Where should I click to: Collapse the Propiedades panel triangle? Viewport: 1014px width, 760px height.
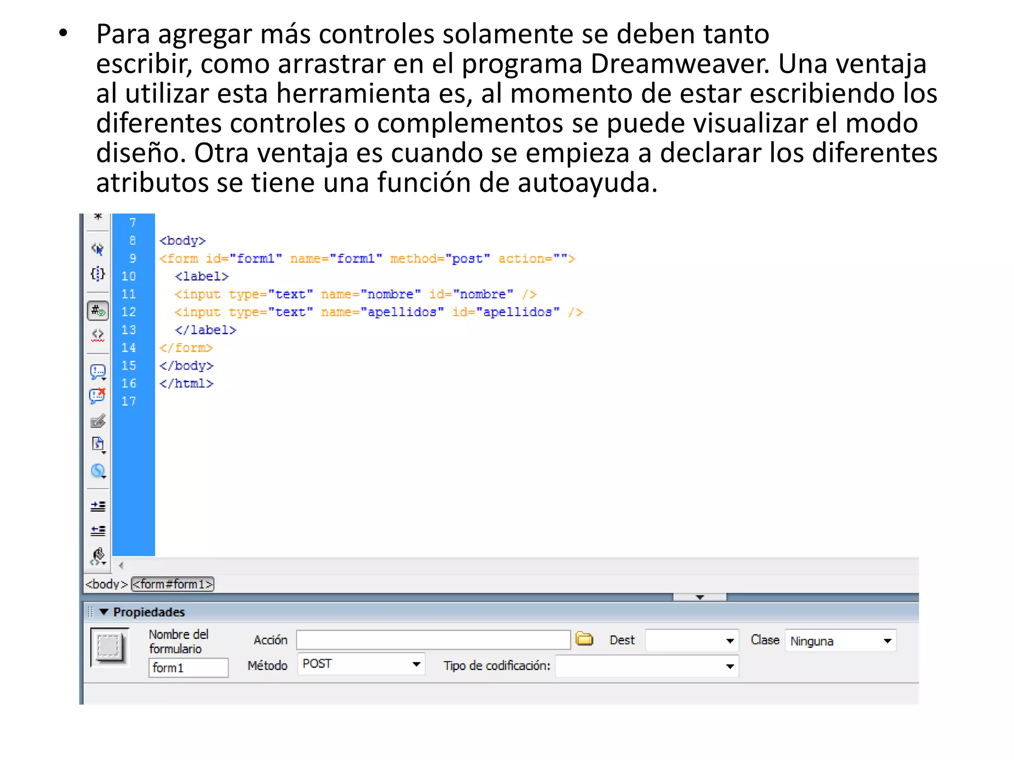point(103,612)
